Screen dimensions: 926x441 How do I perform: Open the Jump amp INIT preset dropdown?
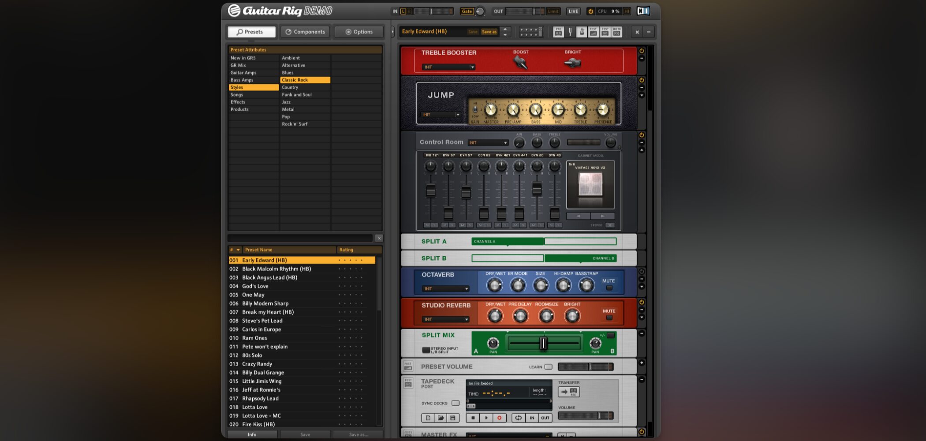click(x=441, y=115)
